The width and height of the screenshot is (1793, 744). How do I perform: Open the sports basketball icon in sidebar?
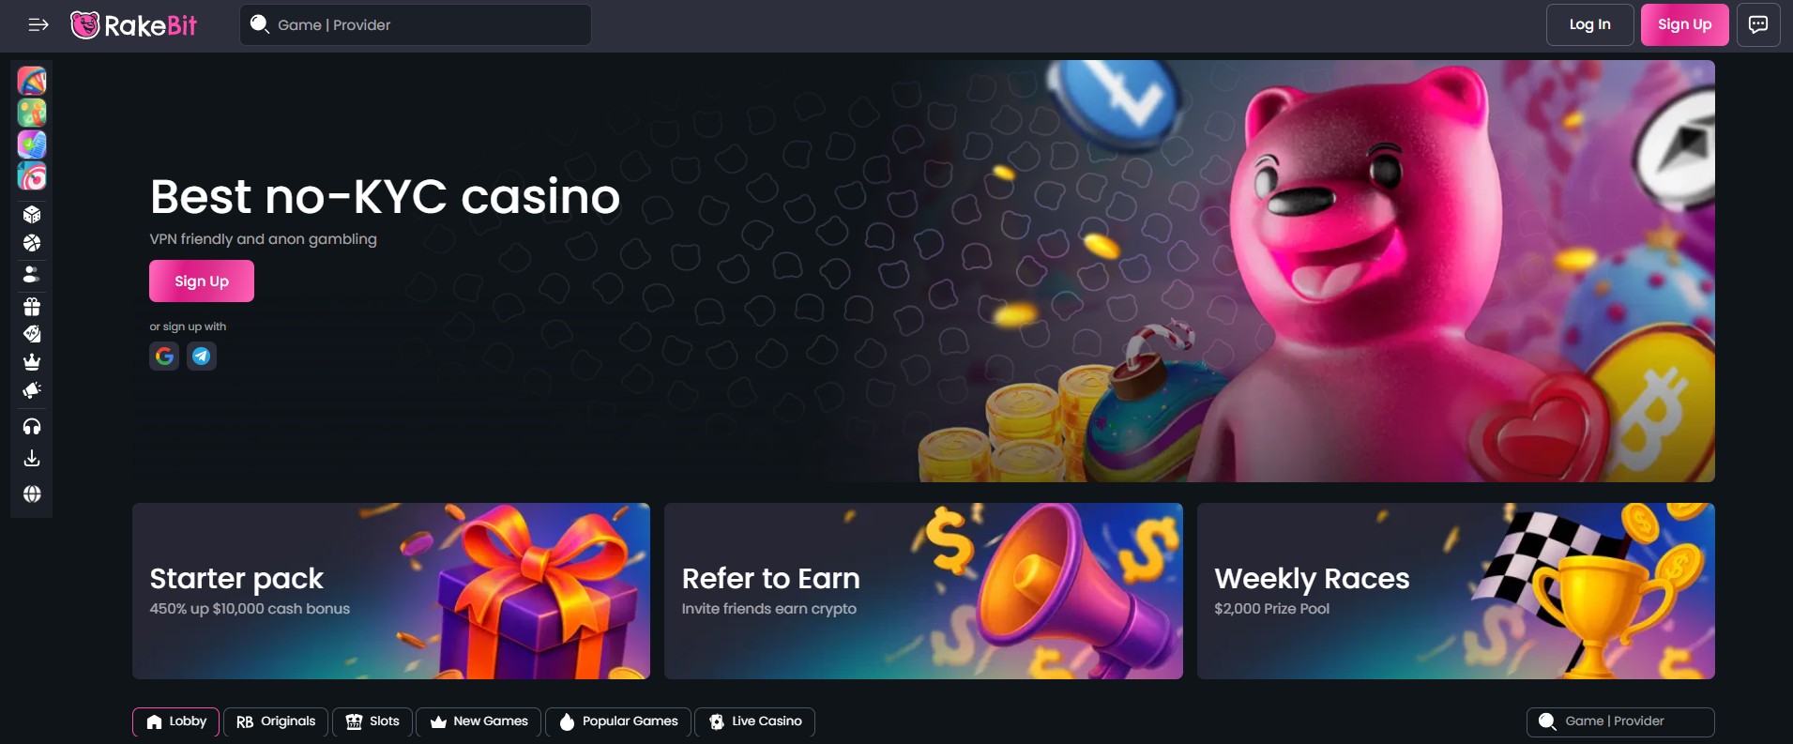pyautogui.click(x=32, y=243)
